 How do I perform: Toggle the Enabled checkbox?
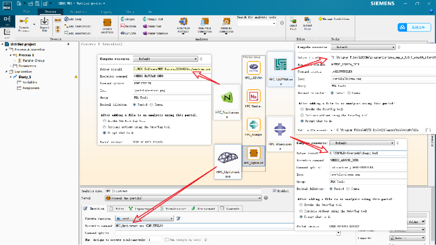point(275,191)
